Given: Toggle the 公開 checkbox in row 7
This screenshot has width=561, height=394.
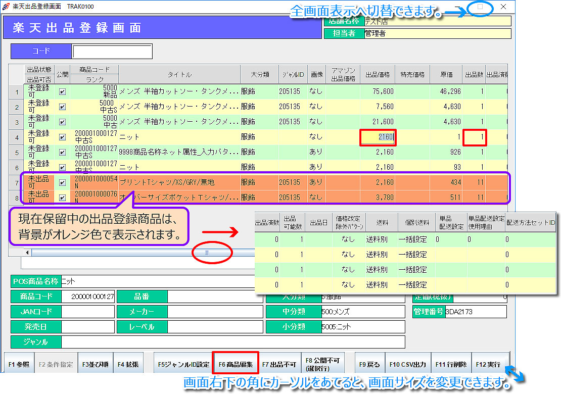Looking at the screenshot, I should pos(62,182).
